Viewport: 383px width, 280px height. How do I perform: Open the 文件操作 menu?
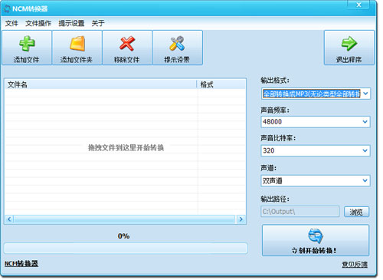pos(38,23)
